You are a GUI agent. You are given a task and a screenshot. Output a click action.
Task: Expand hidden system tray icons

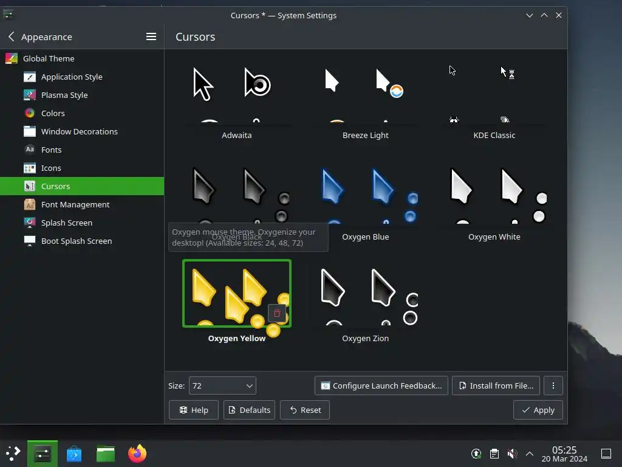pos(530,454)
